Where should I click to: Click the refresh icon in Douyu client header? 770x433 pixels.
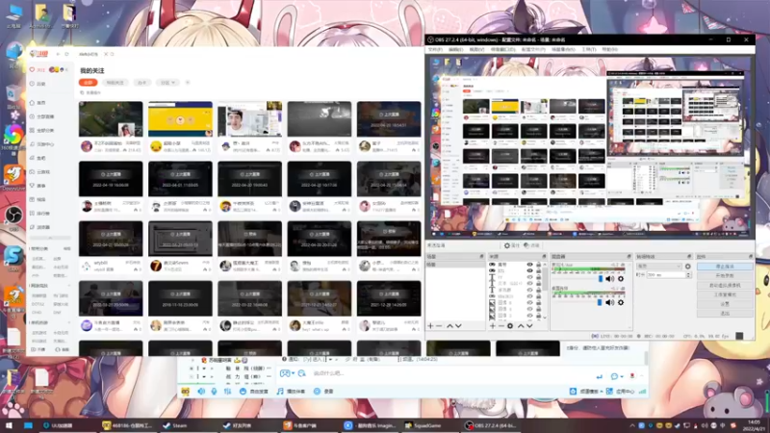66,54
